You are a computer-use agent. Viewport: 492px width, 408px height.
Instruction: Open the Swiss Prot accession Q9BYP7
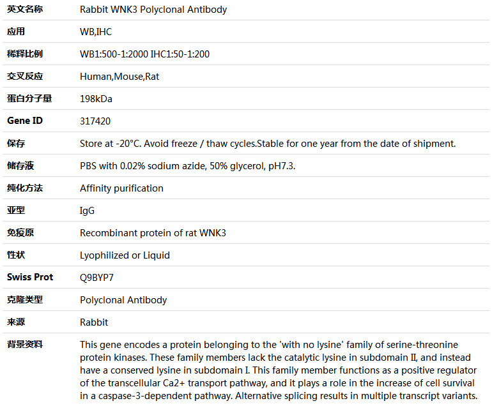(x=96, y=278)
